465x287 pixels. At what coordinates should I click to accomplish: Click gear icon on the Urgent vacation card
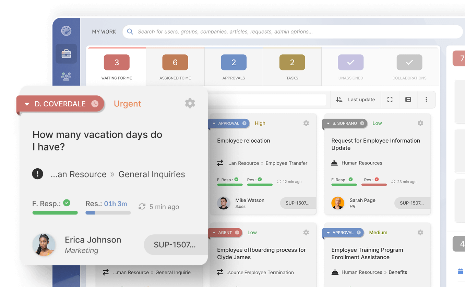(x=190, y=103)
